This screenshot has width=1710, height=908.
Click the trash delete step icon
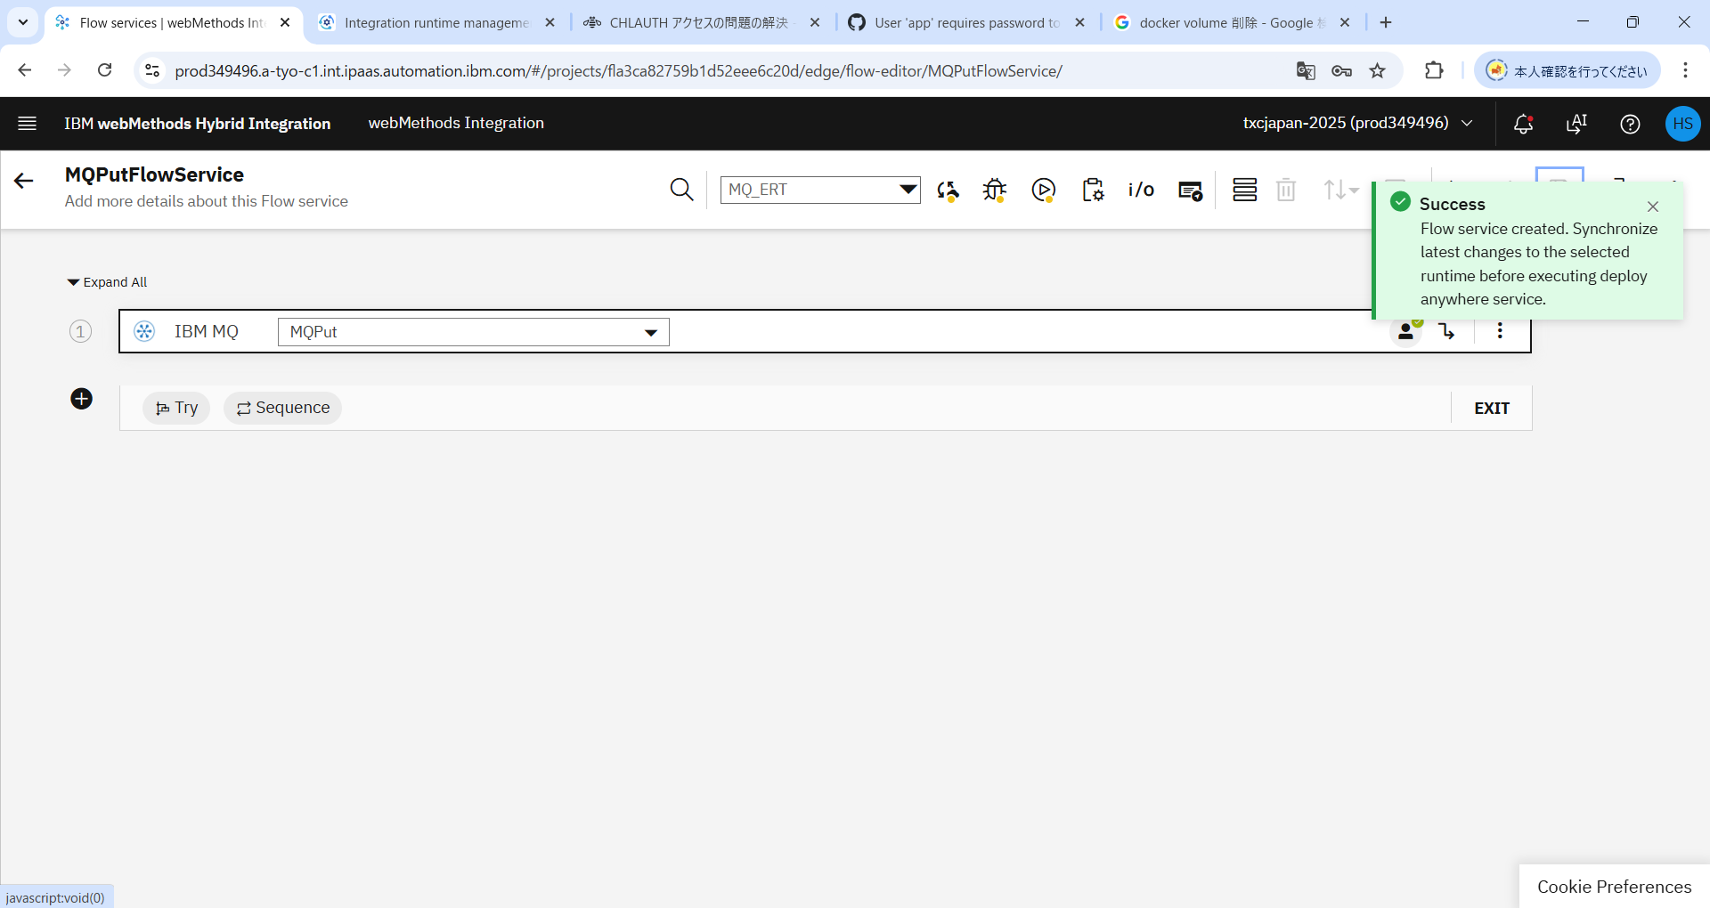pos(1286,190)
